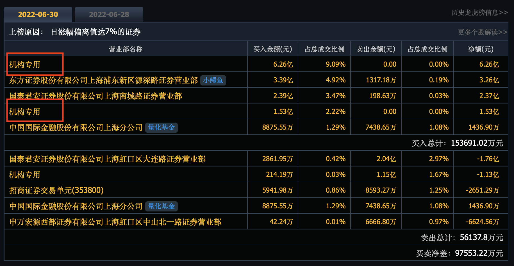Open 国泰君安上海虹口区大连路证券营业部 entry

(107, 159)
